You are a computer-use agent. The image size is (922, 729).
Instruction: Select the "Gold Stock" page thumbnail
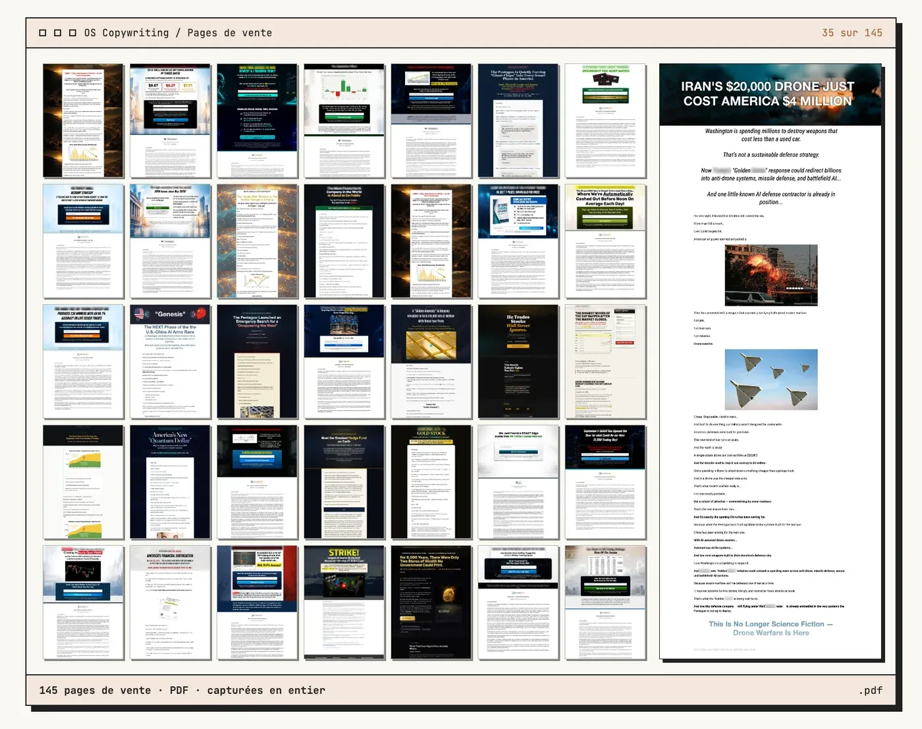coord(431,482)
